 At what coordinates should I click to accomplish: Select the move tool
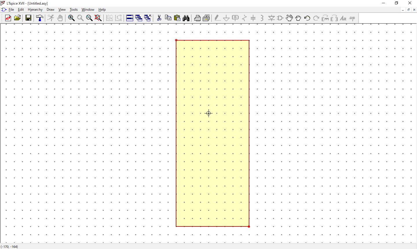tap(289, 18)
